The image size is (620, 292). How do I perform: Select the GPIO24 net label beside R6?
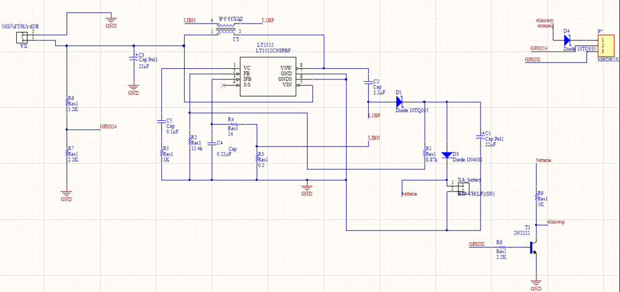click(x=108, y=126)
